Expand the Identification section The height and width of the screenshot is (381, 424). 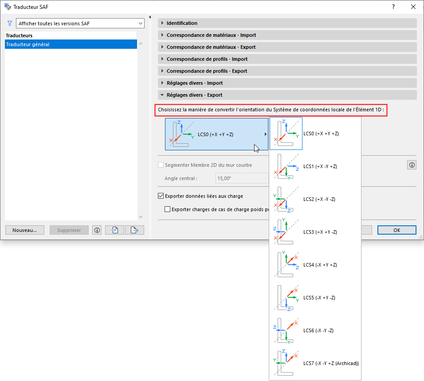(x=287, y=23)
